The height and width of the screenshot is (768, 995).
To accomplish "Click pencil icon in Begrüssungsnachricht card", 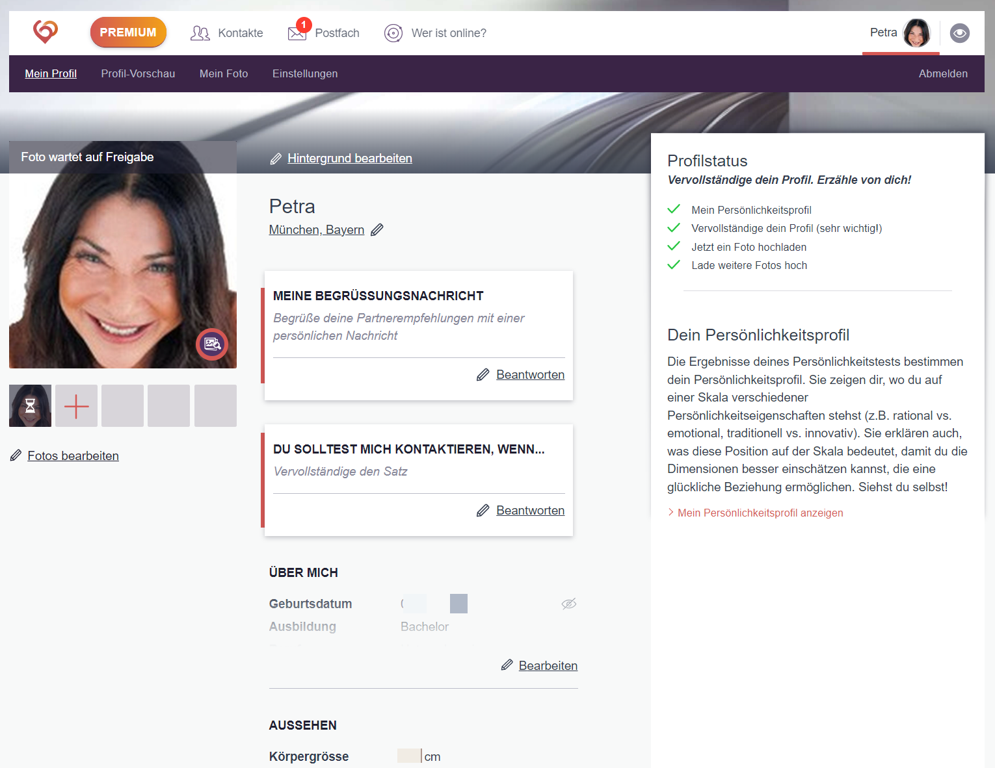I will coord(483,375).
